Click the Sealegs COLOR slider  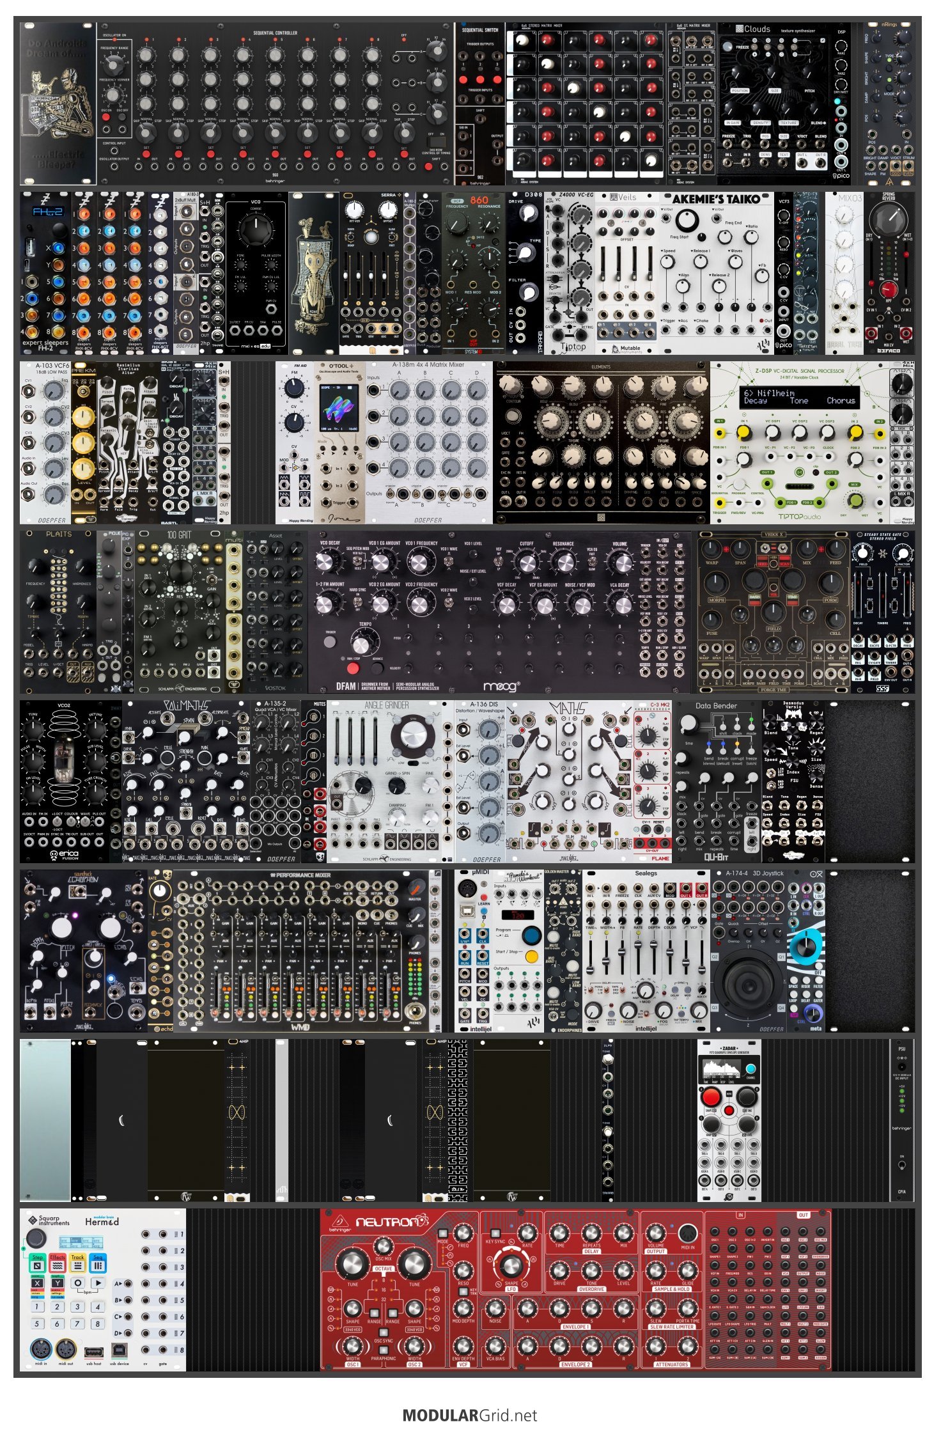(x=670, y=958)
